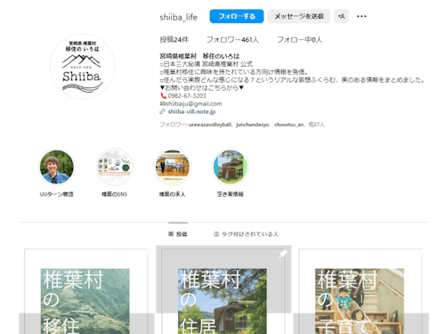Click the shiiba_life username
The width and height of the screenshot is (445, 334).
[178, 17]
